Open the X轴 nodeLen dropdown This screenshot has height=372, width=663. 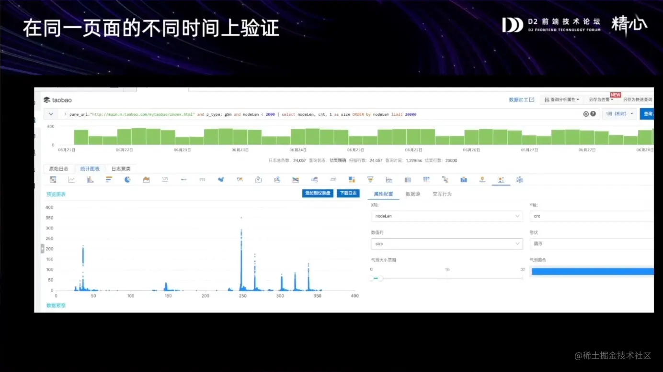tap(446, 216)
